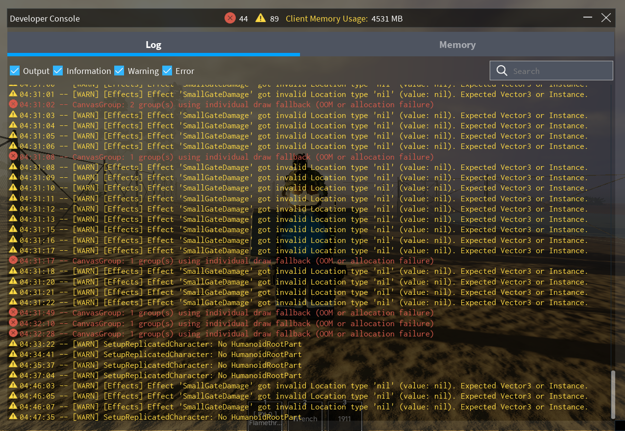
Task: Select the 04:31:02 CanvasGroup 2 group(s) error text
Action: (227, 104)
